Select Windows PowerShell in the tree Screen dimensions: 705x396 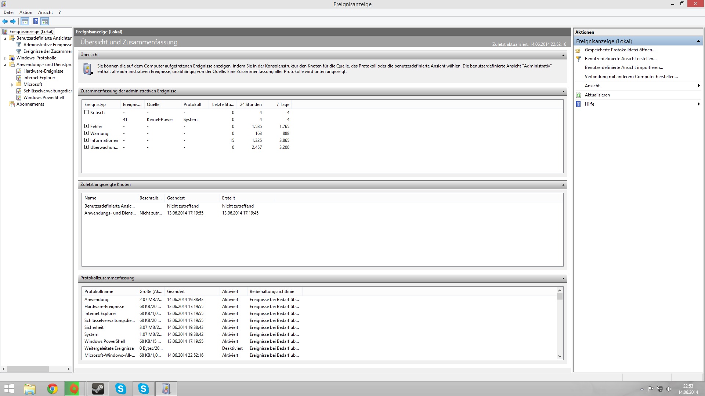43,98
